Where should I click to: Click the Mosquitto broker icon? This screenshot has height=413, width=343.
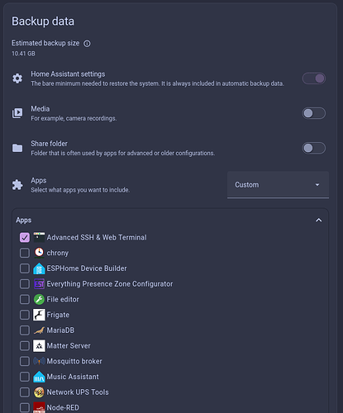tap(39, 361)
